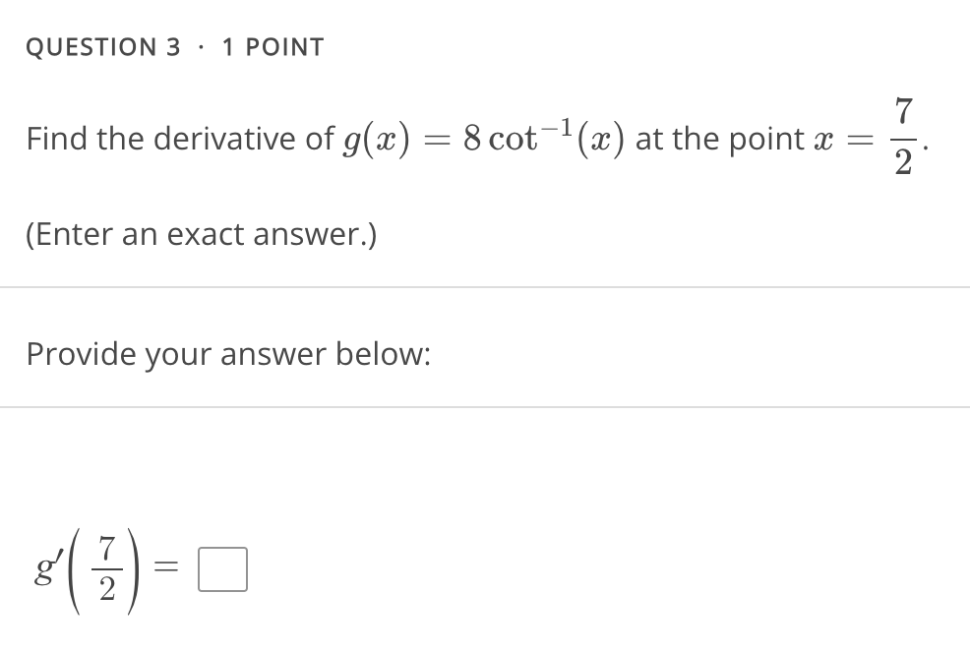Select the cot⁻¹(x) portion of the equation
The width and height of the screenshot is (970, 653).
556,137
